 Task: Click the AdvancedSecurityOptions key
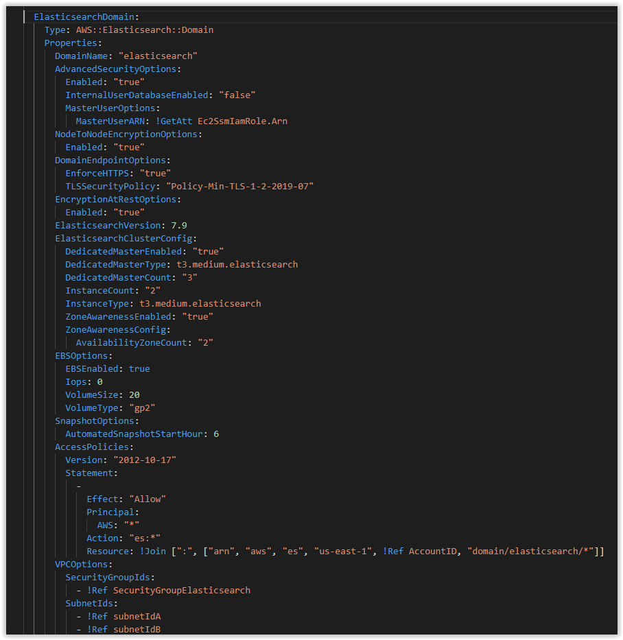click(x=114, y=69)
